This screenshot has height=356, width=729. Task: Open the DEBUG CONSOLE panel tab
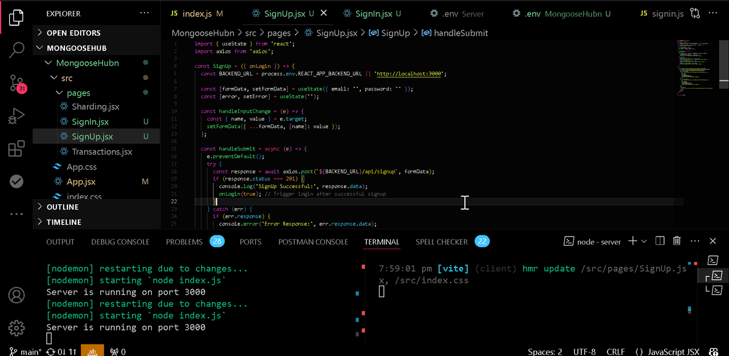[120, 241]
